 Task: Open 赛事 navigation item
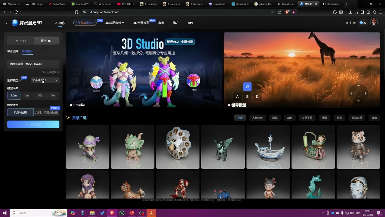(x=161, y=23)
